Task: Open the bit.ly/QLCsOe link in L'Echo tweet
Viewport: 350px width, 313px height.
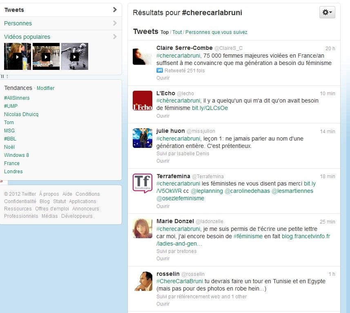Action: pyautogui.click(x=210, y=108)
